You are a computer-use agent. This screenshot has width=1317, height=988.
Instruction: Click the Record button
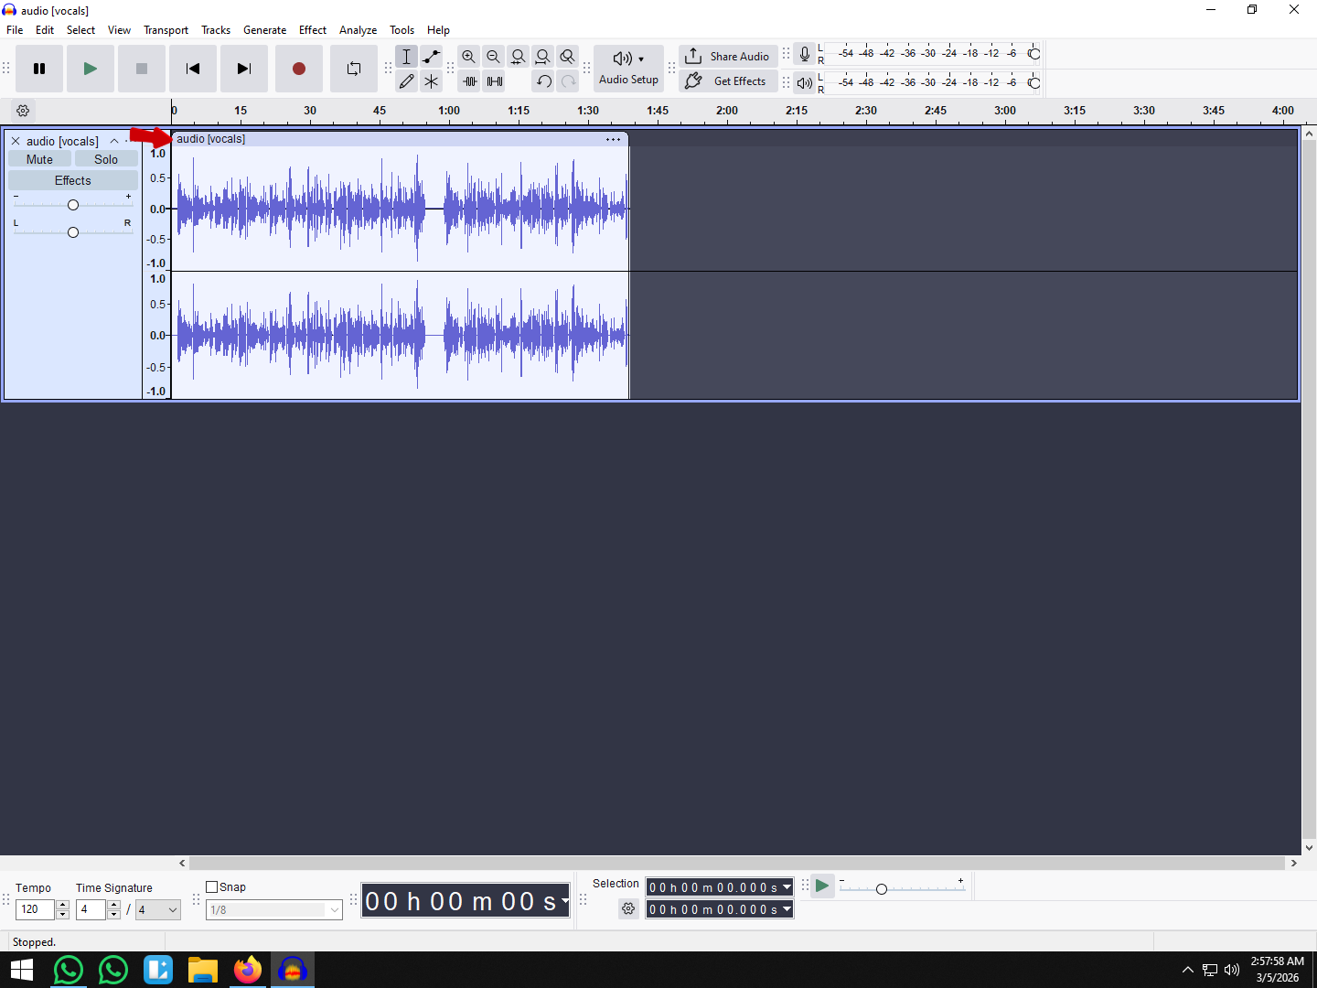[298, 69]
